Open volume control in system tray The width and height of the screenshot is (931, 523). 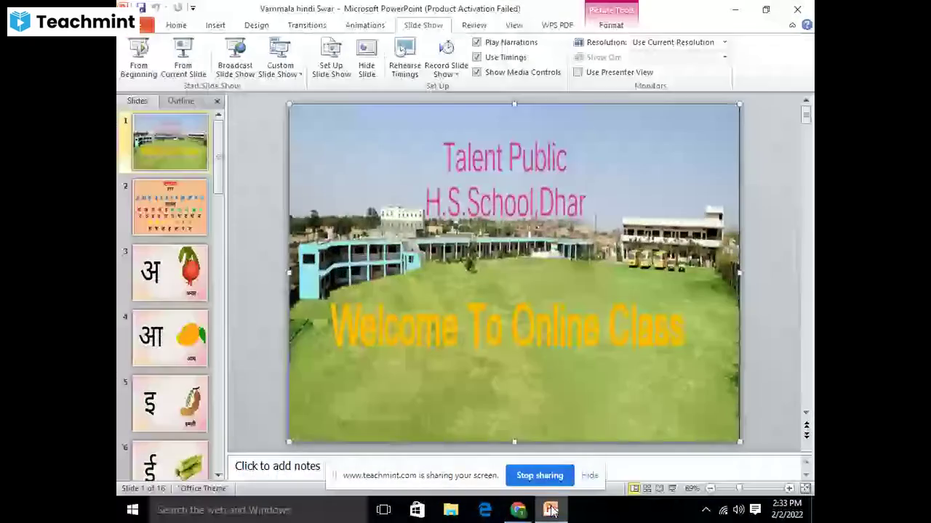(739, 510)
